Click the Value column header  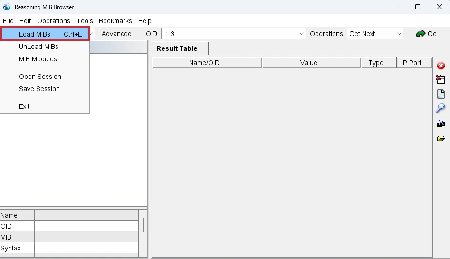coord(311,63)
